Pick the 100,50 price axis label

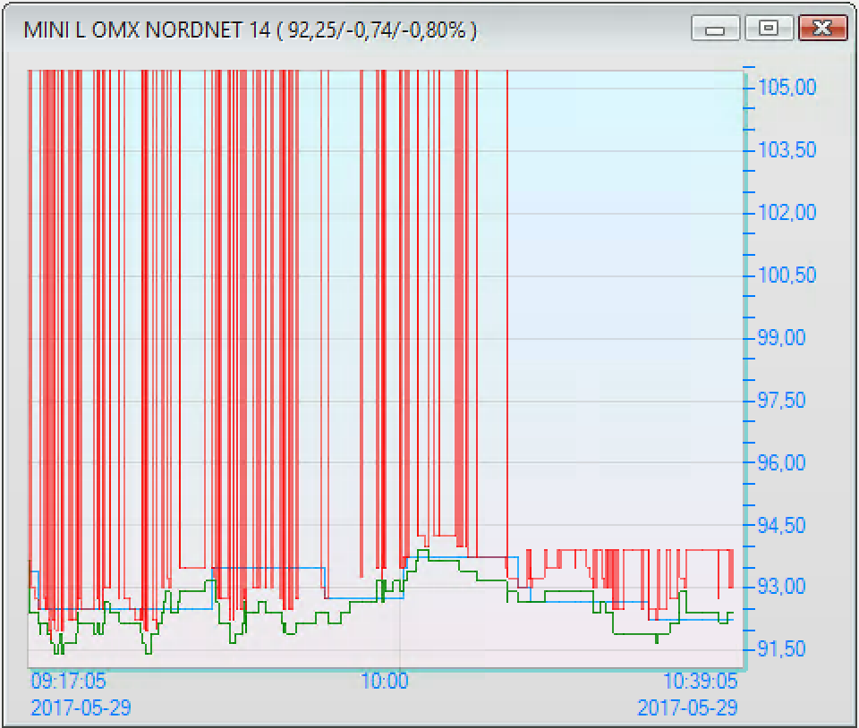[x=787, y=275]
